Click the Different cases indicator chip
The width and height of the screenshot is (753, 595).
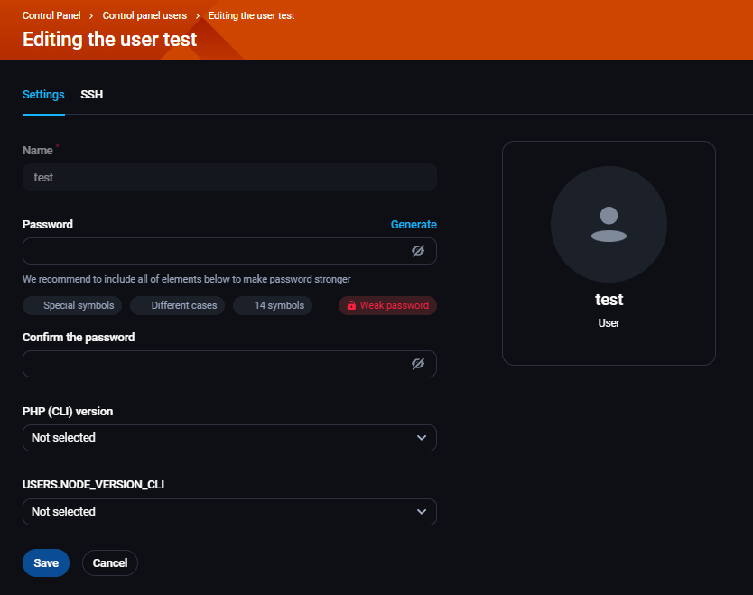178,305
